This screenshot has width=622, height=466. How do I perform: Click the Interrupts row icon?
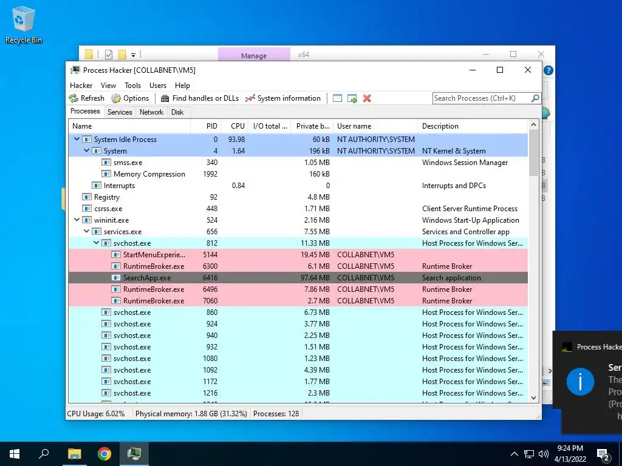coord(97,186)
